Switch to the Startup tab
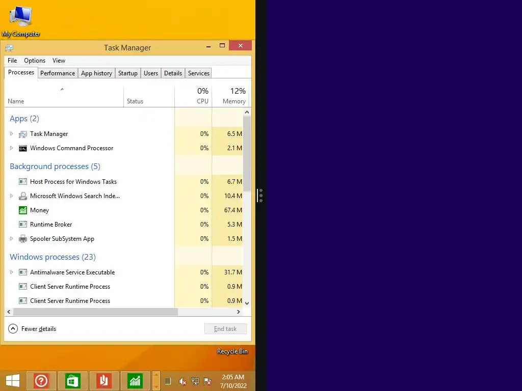 click(128, 73)
